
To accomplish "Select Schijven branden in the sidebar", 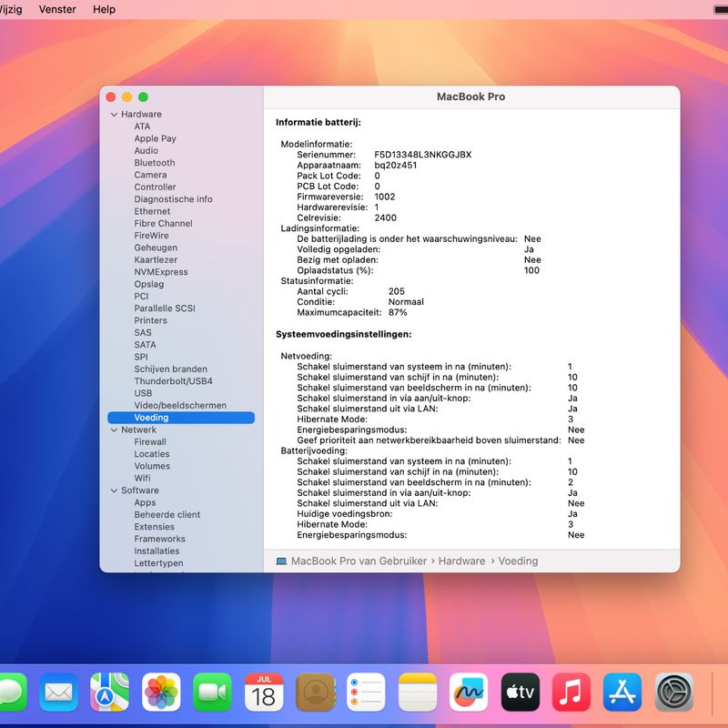I will tap(171, 369).
